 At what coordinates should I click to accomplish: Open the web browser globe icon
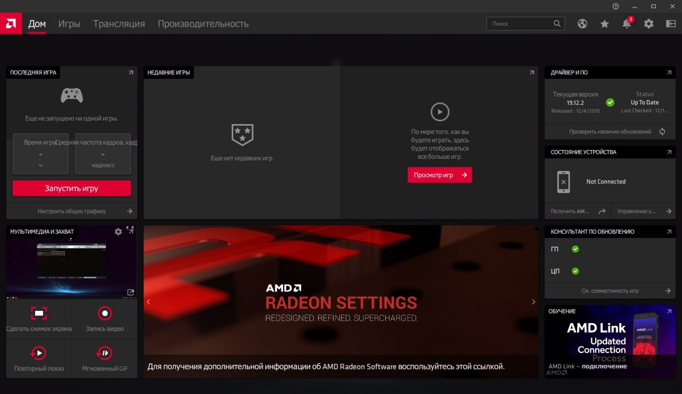pos(582,23)
